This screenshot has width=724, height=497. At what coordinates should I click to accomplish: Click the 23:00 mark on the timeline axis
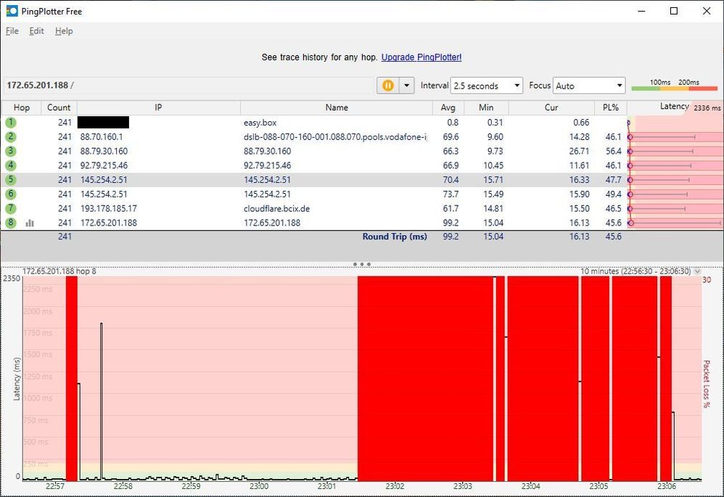coord(259,486)
